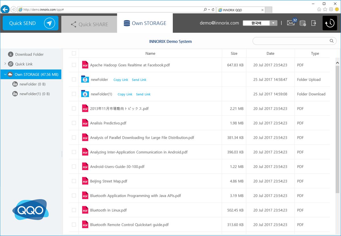Click the PDF icon for Beijing Street Map
Viewport: 341px width, 236px height.
point(85,181)
